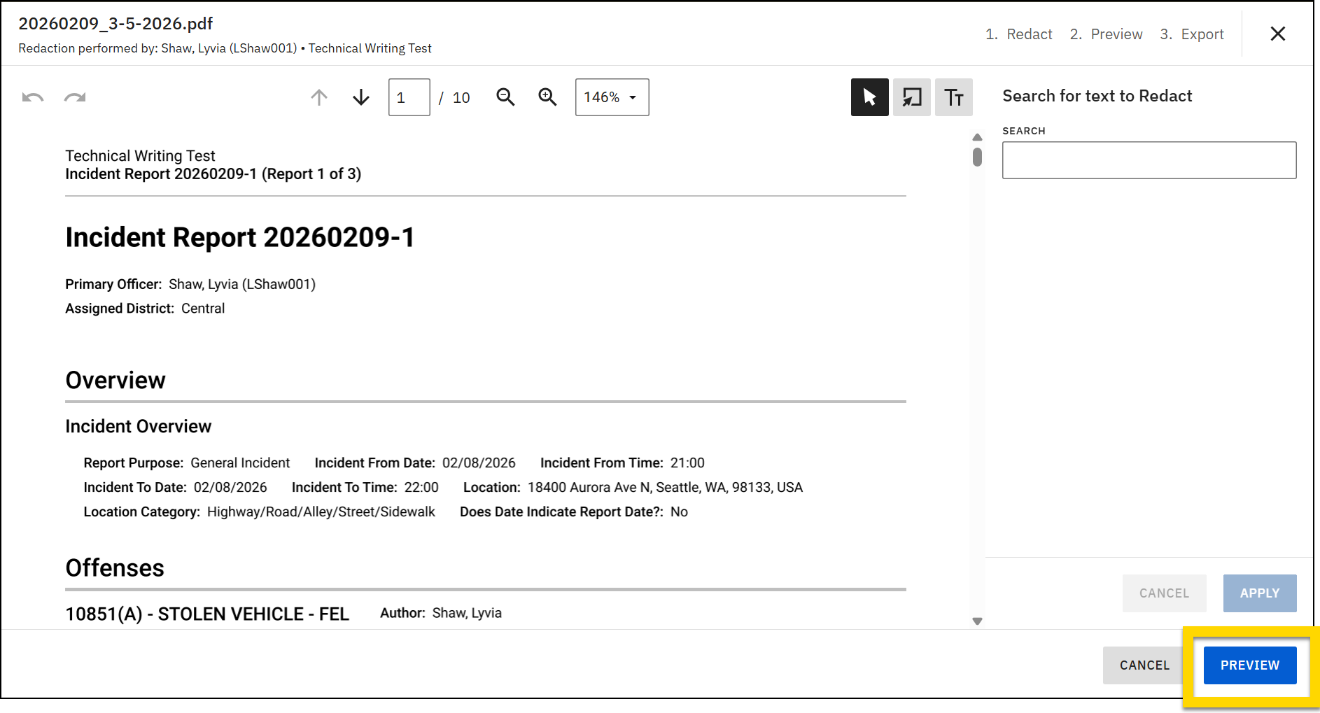Open the 146% zoom level dropdown
The image size is (1320, 713).
(612, 97)
